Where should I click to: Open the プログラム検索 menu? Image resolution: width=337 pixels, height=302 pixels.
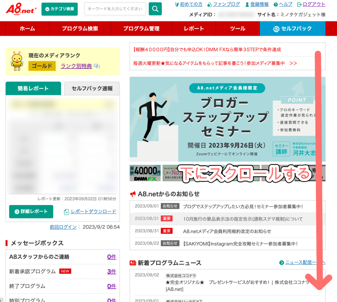[x=80, y=29]
